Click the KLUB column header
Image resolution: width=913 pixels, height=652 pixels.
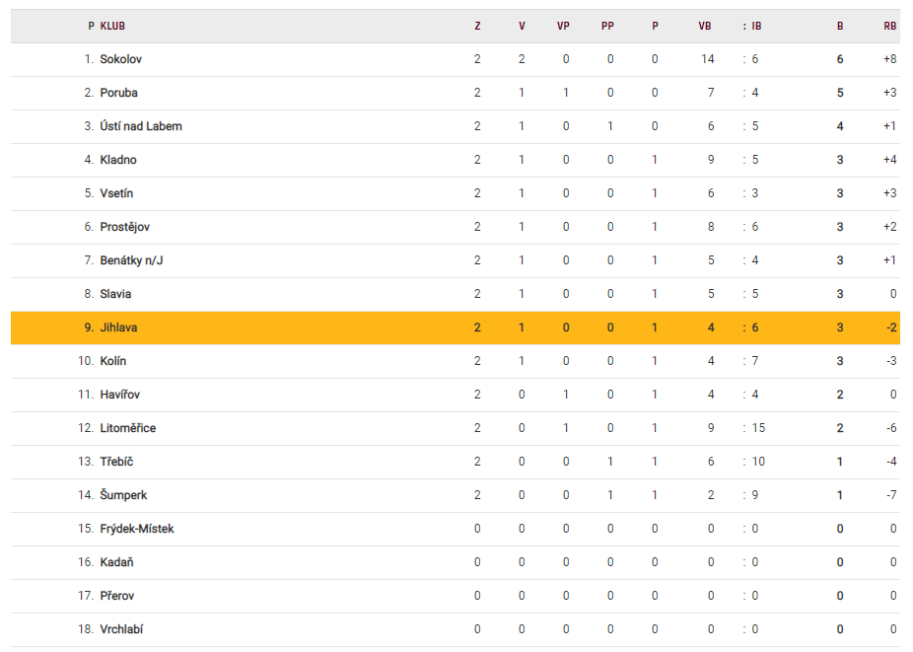(x=112, y=26)
